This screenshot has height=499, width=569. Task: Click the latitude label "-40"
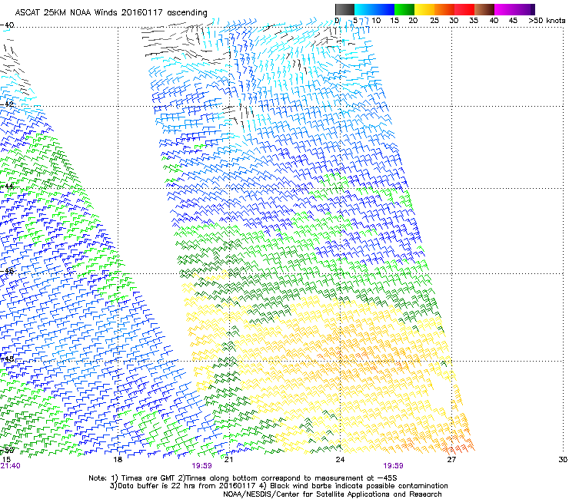7,25
